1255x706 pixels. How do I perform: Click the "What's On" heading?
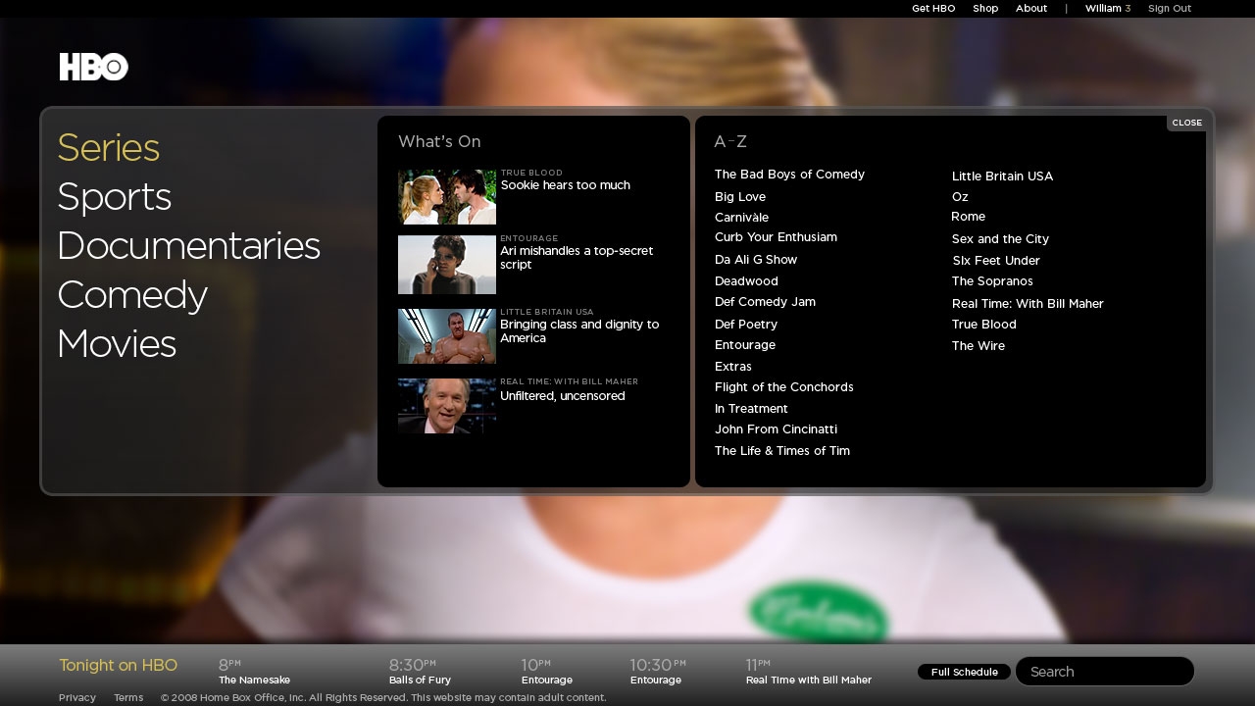439,142
